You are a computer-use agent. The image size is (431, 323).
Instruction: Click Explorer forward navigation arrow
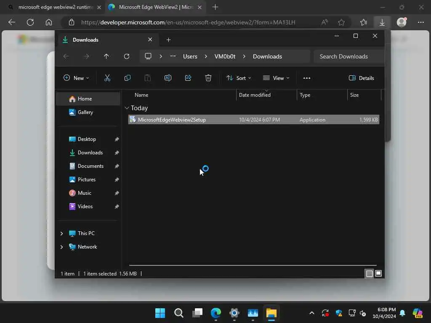tap(86, 56)
